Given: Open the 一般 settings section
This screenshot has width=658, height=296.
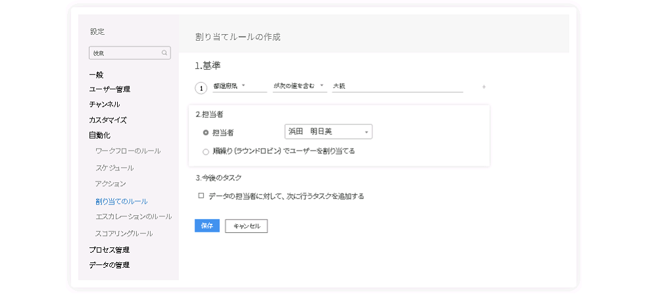Looking at the screenshot, I should (x=96, y=75).
